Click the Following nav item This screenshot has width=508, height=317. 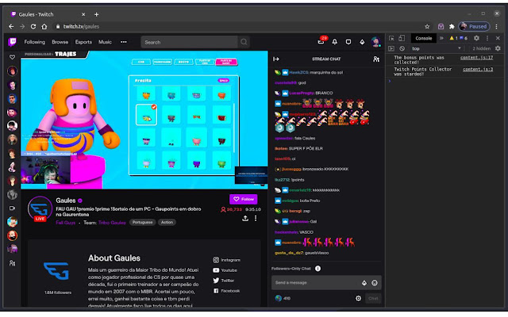[x=35, y=42]
